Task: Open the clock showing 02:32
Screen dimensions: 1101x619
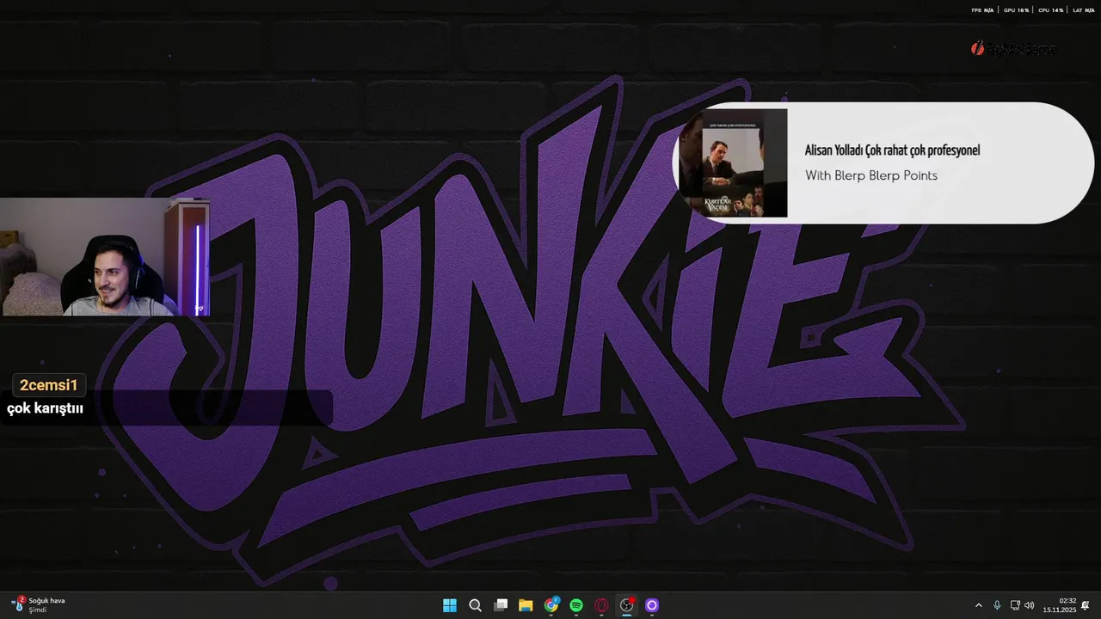Action: [1060, 605]
